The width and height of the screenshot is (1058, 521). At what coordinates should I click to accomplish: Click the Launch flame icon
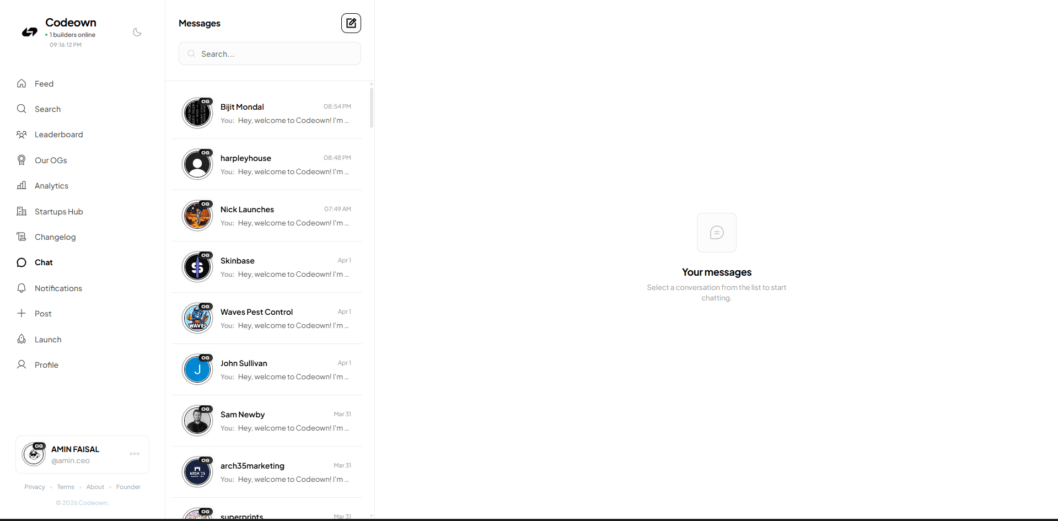click(x=21, y=339)
